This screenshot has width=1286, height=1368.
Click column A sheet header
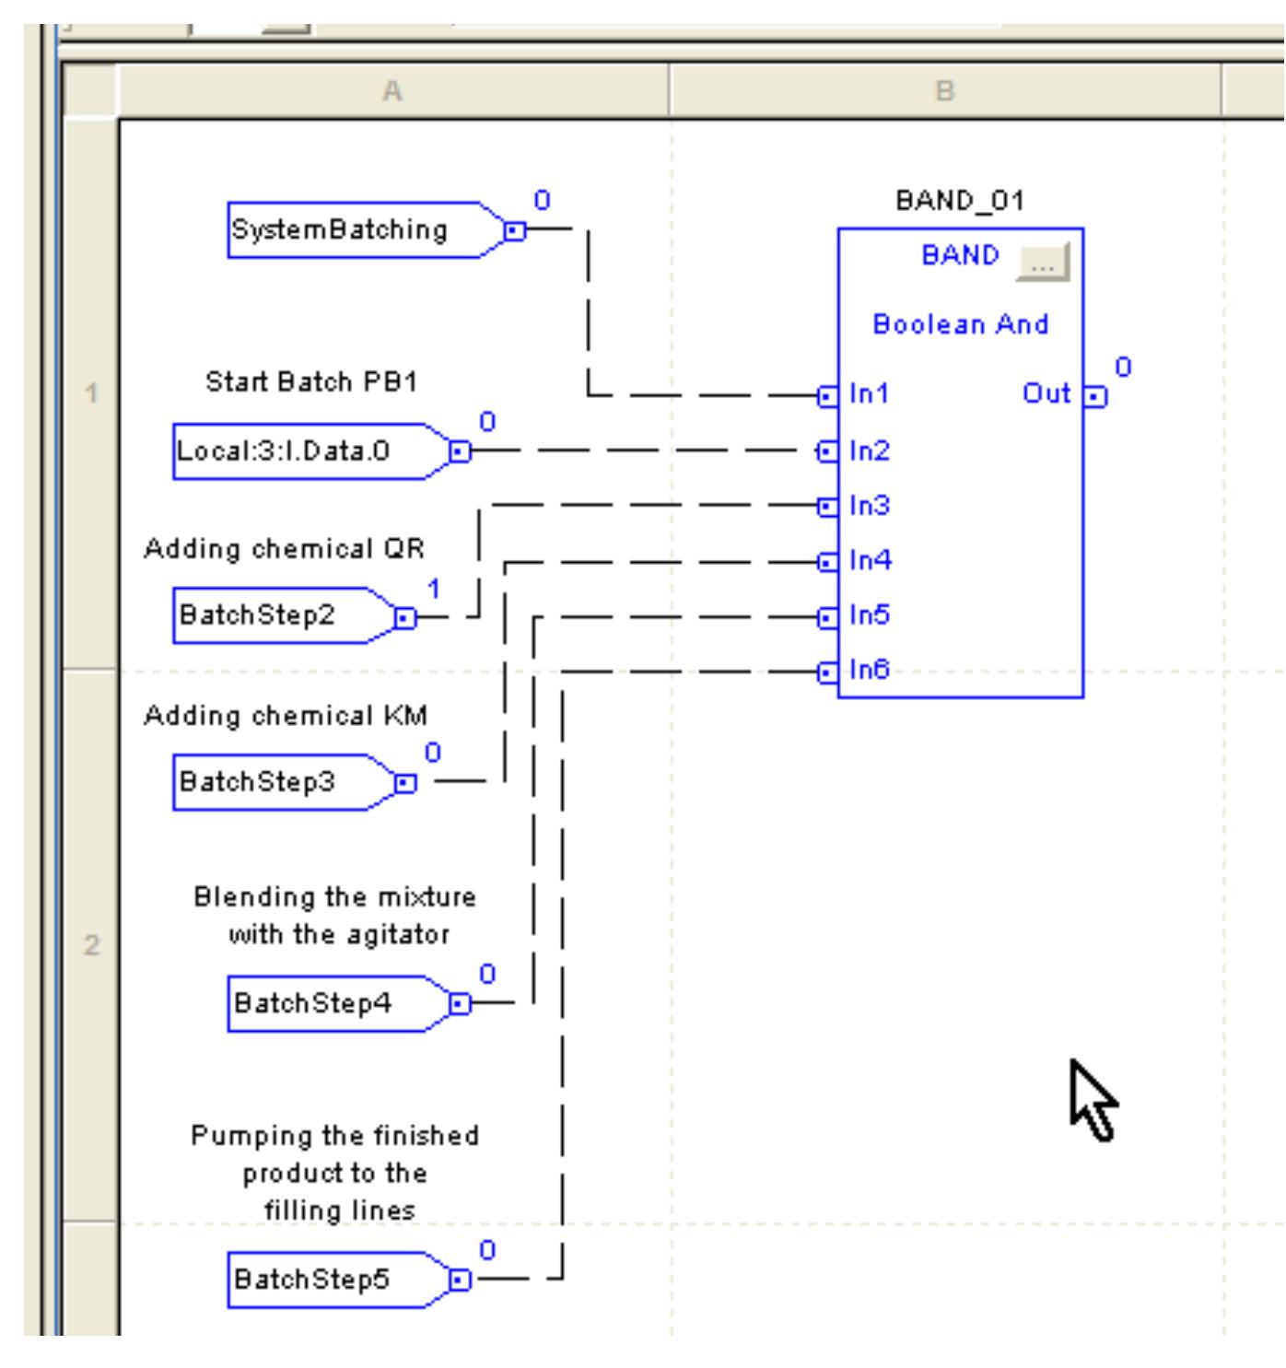coord(393,91)
